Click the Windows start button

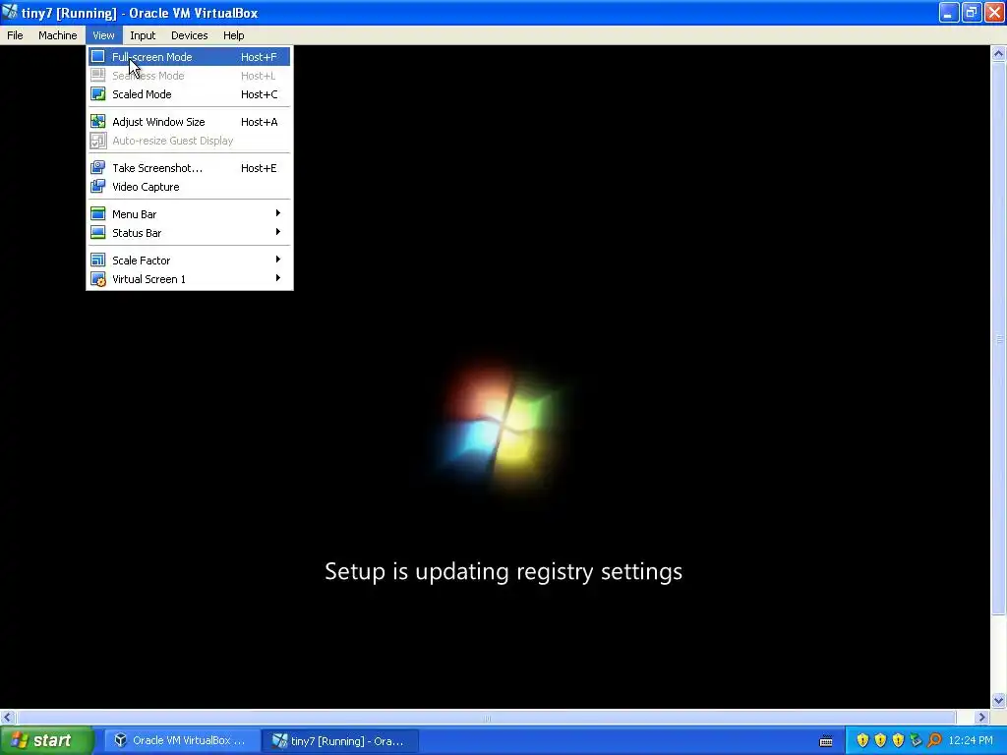[x=47, y=740]
